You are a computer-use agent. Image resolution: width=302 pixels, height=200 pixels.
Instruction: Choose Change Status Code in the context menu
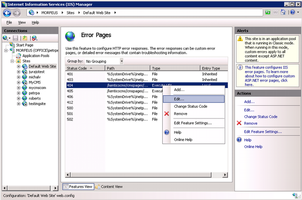[x=194, y=106]
